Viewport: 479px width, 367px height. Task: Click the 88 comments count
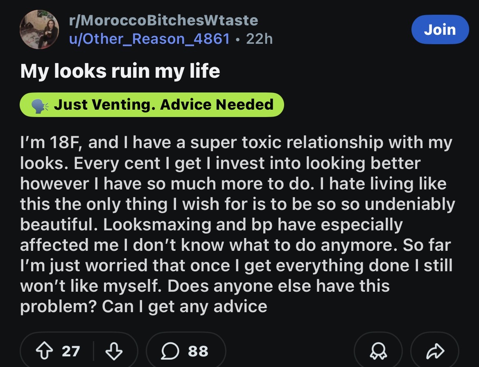(x=198, y=351)
